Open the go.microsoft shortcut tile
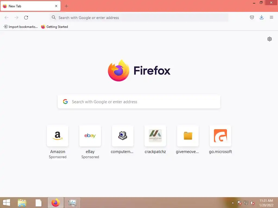278x208 pixels. tap(220, 136)
